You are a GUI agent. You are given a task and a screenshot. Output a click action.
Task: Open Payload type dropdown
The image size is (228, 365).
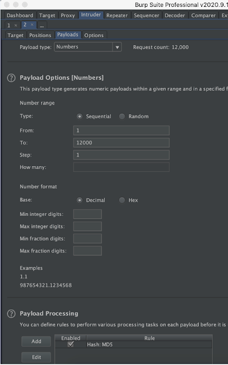(88, 47)
